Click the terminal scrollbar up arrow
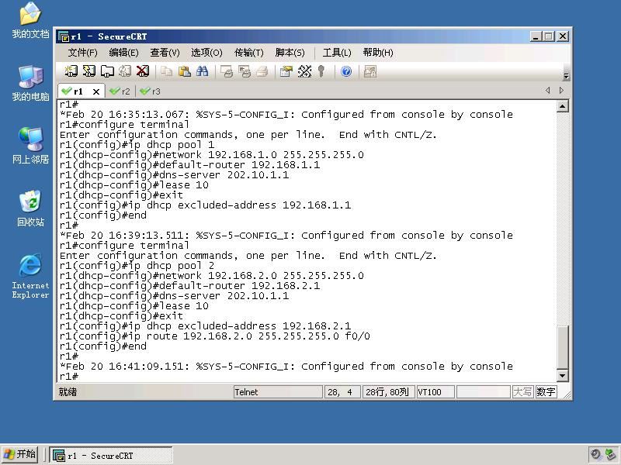621x465 pixels. pos(562,106)
